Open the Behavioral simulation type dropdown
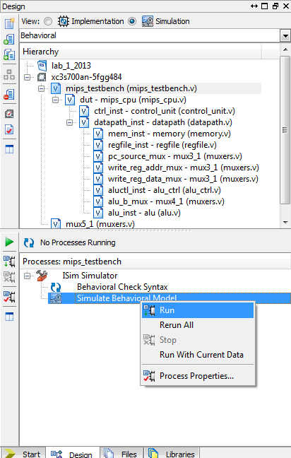The image size is (291, 458). 285,36
